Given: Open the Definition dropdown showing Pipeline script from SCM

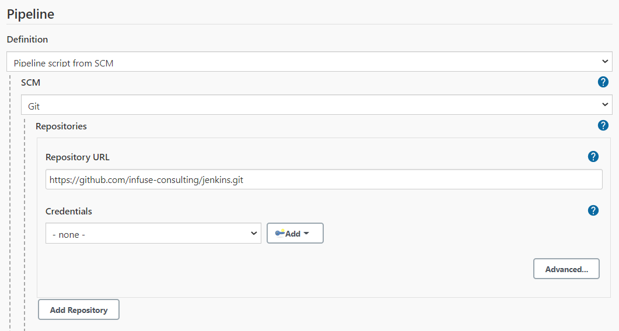Looking at the screenshot, I should pyautogui.click(x=309, y=62).
